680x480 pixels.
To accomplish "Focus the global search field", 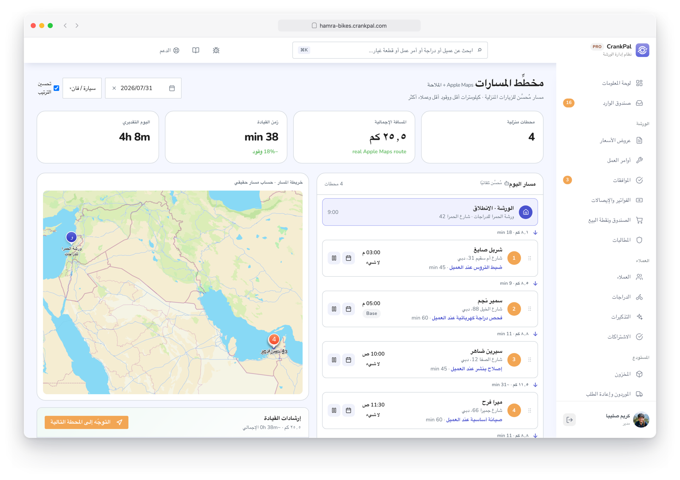I will tap(390, 50).
